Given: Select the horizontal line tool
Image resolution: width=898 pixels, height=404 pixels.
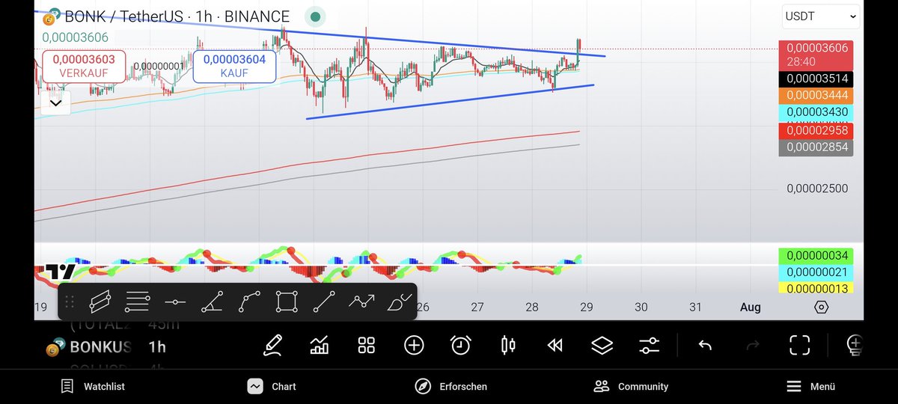Looking at the screenshot, I should [175, 302].
